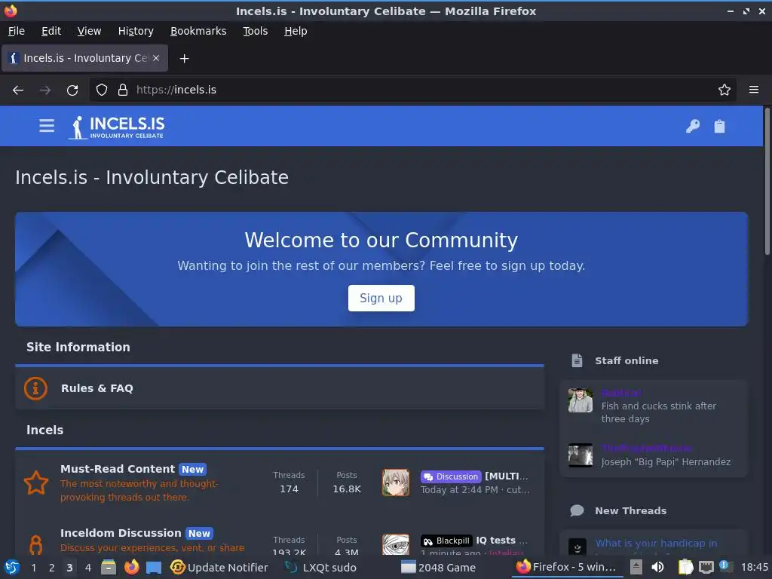Switch to virtual desktop 4
The image size is (772, 579).
point(88,568)
